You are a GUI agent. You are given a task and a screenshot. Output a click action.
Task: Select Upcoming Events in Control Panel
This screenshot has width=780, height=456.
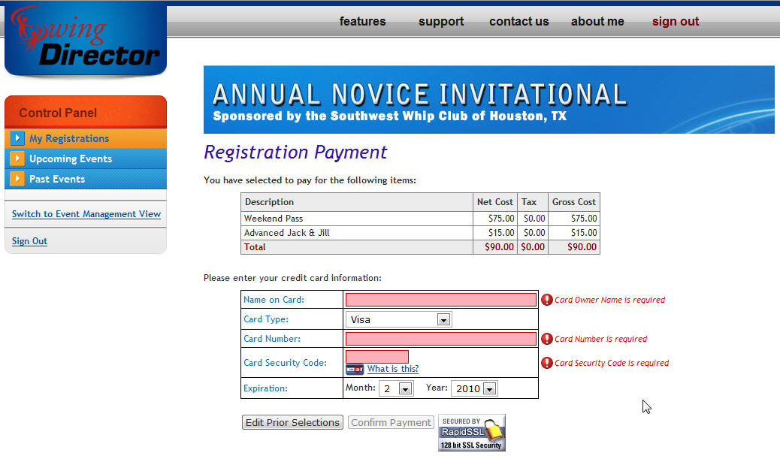[71, 159]
